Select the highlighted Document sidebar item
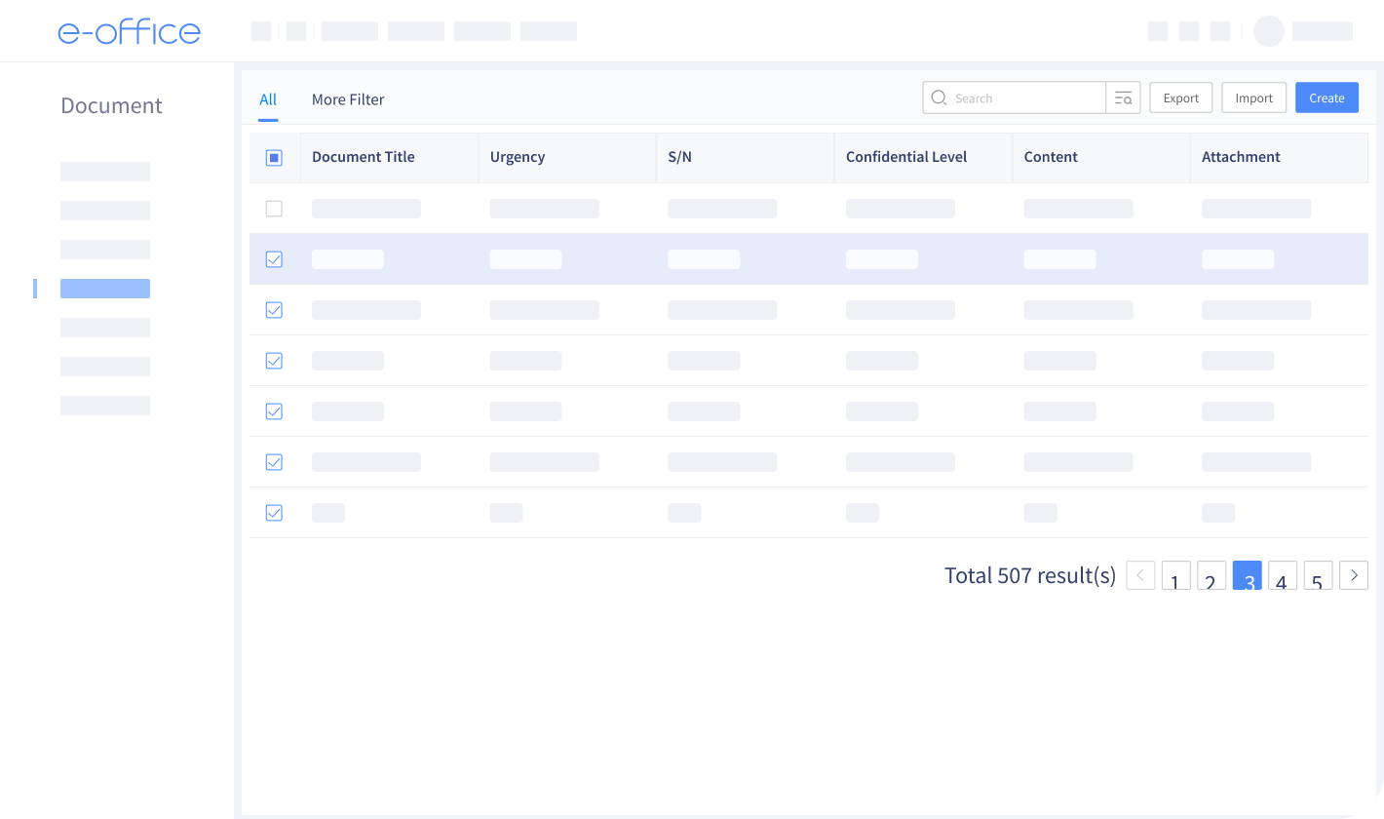1384x819 pixels. 105,288
